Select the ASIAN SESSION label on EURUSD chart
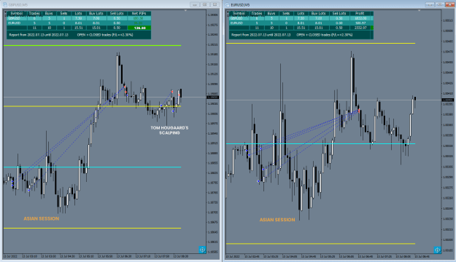Viewport: 456px width, 262px height. (277, 220)
